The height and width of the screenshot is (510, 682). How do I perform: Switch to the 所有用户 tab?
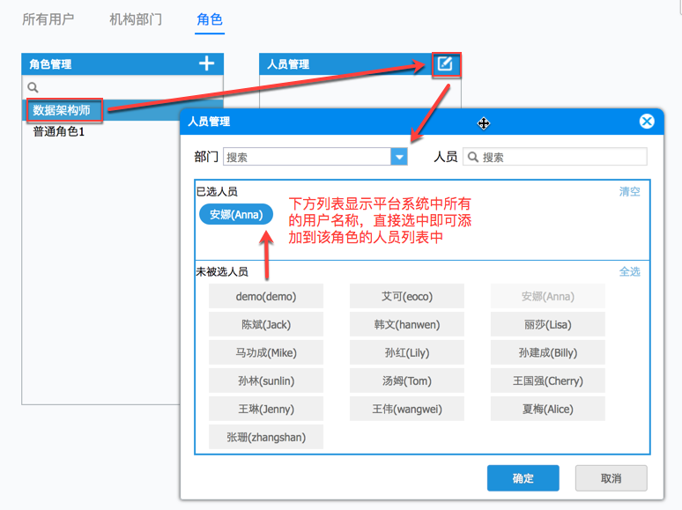(x=48, y=19)
